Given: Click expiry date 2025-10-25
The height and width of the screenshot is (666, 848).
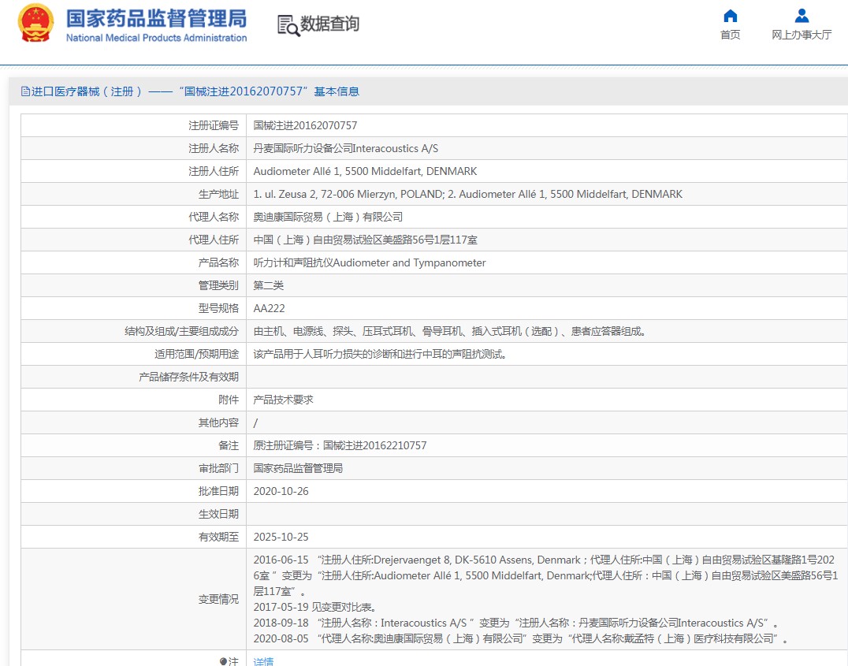Looking at the screenshot, I should (x=281, y=537).
